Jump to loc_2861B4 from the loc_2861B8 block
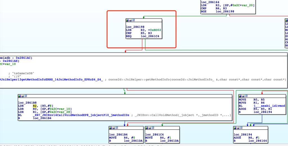 42,119
